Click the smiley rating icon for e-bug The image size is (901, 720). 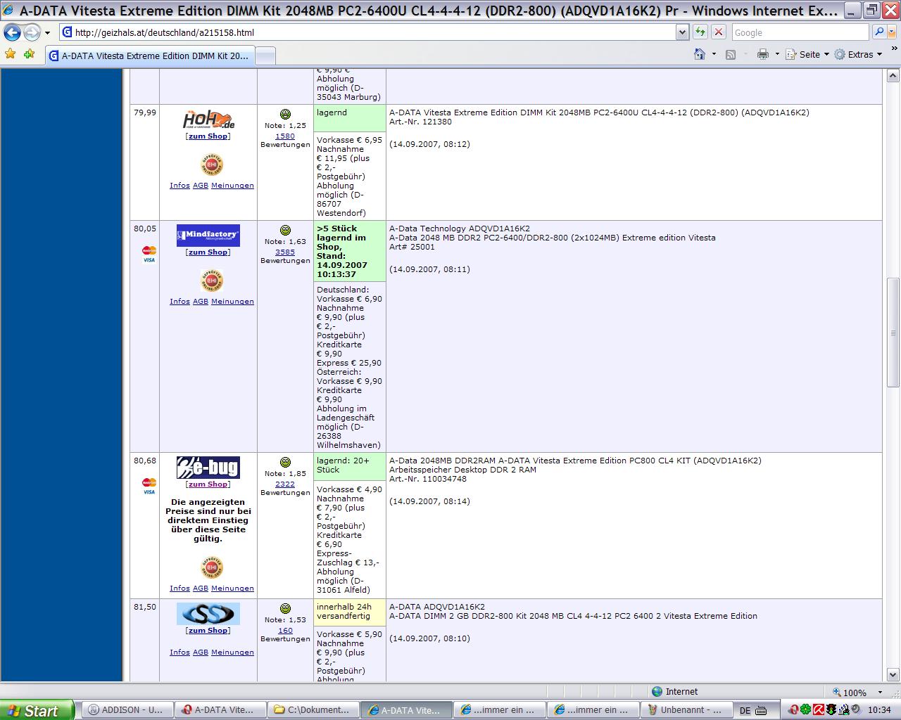click(x=285, y=463)
